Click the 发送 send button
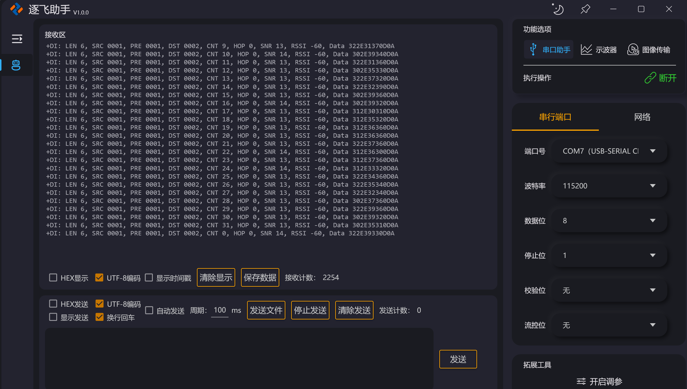The width and height of the screenshot is (687, 389). click(x=458, y=359)
